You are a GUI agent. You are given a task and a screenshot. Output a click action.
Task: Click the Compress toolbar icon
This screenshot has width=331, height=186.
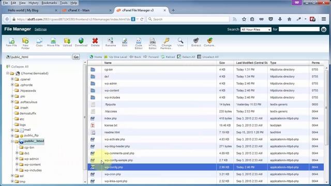209,42
